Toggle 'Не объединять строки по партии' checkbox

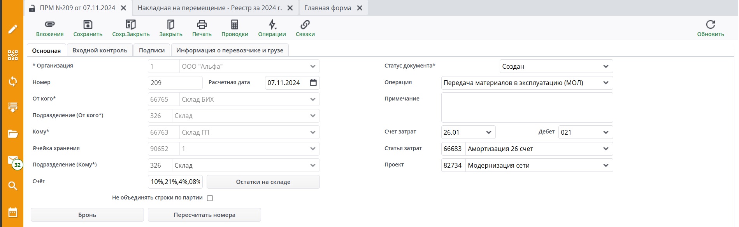pos(210,198)
